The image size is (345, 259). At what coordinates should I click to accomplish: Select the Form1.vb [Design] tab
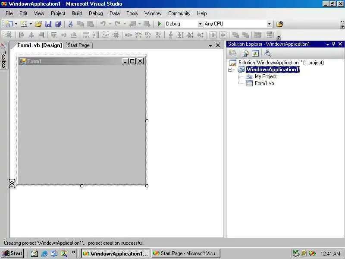[40, 45]
